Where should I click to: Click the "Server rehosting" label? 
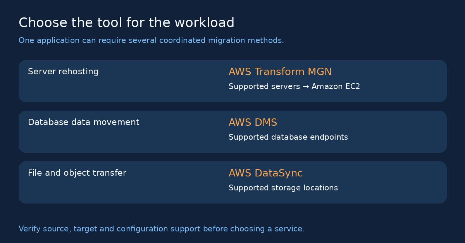coord(63,72)
